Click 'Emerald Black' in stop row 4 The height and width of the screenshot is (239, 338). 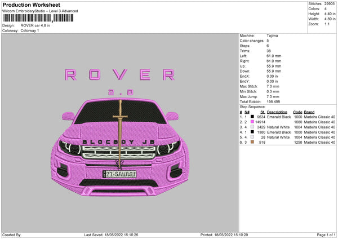[279, 132]
